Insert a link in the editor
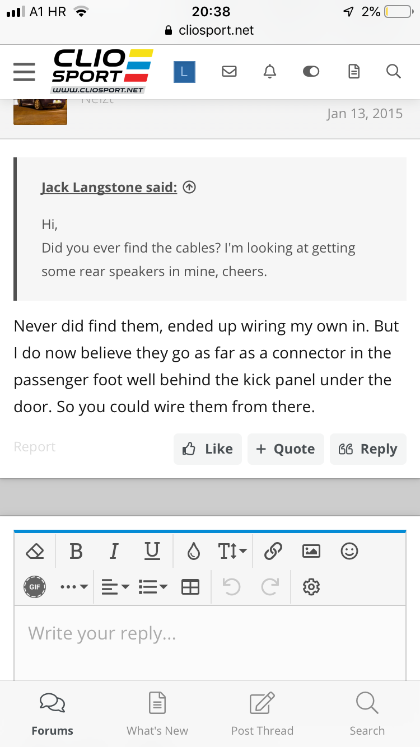 click(273, 552)
